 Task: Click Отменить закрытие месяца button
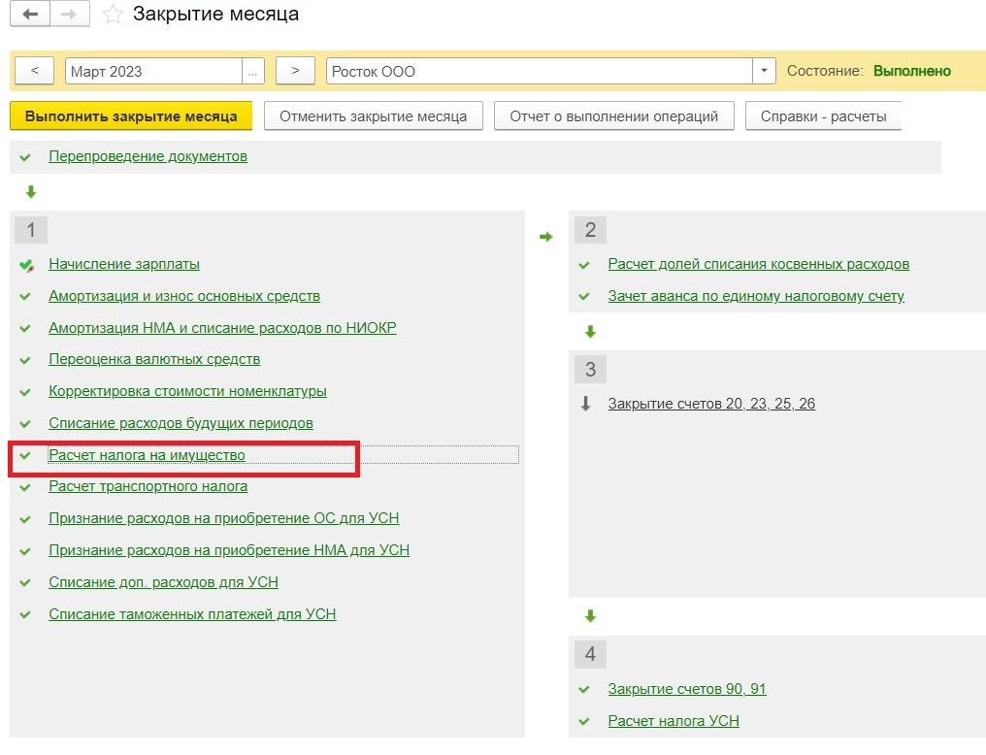click(x=374, y=116)
